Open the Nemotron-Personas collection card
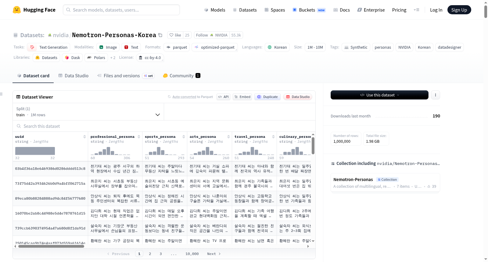 [x=385, y=183]
